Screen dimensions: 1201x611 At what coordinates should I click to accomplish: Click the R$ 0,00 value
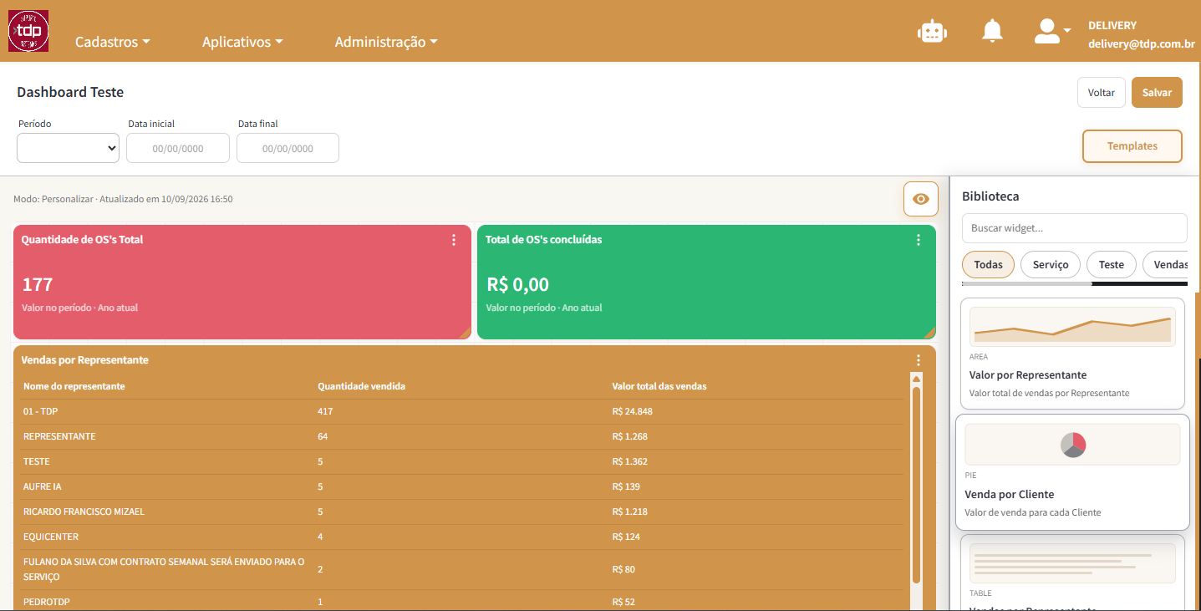pyautogui.click(x=518, y=284)
